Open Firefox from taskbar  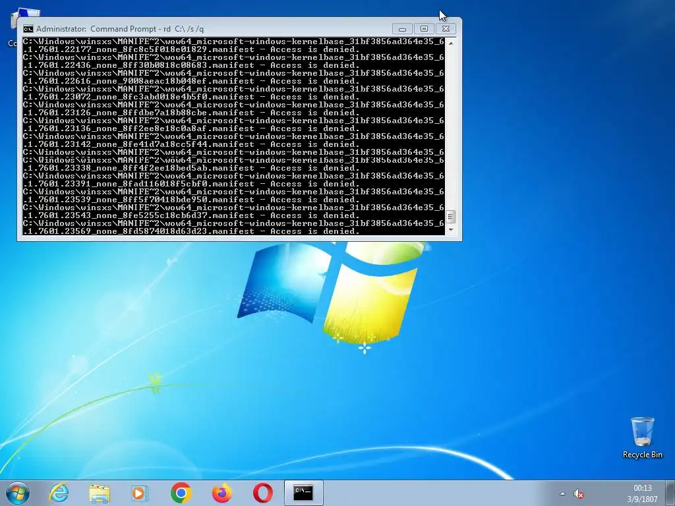[221, 493]
